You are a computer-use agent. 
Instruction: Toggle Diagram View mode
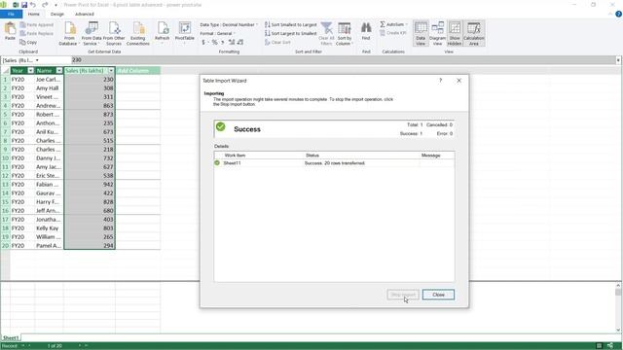437,33
